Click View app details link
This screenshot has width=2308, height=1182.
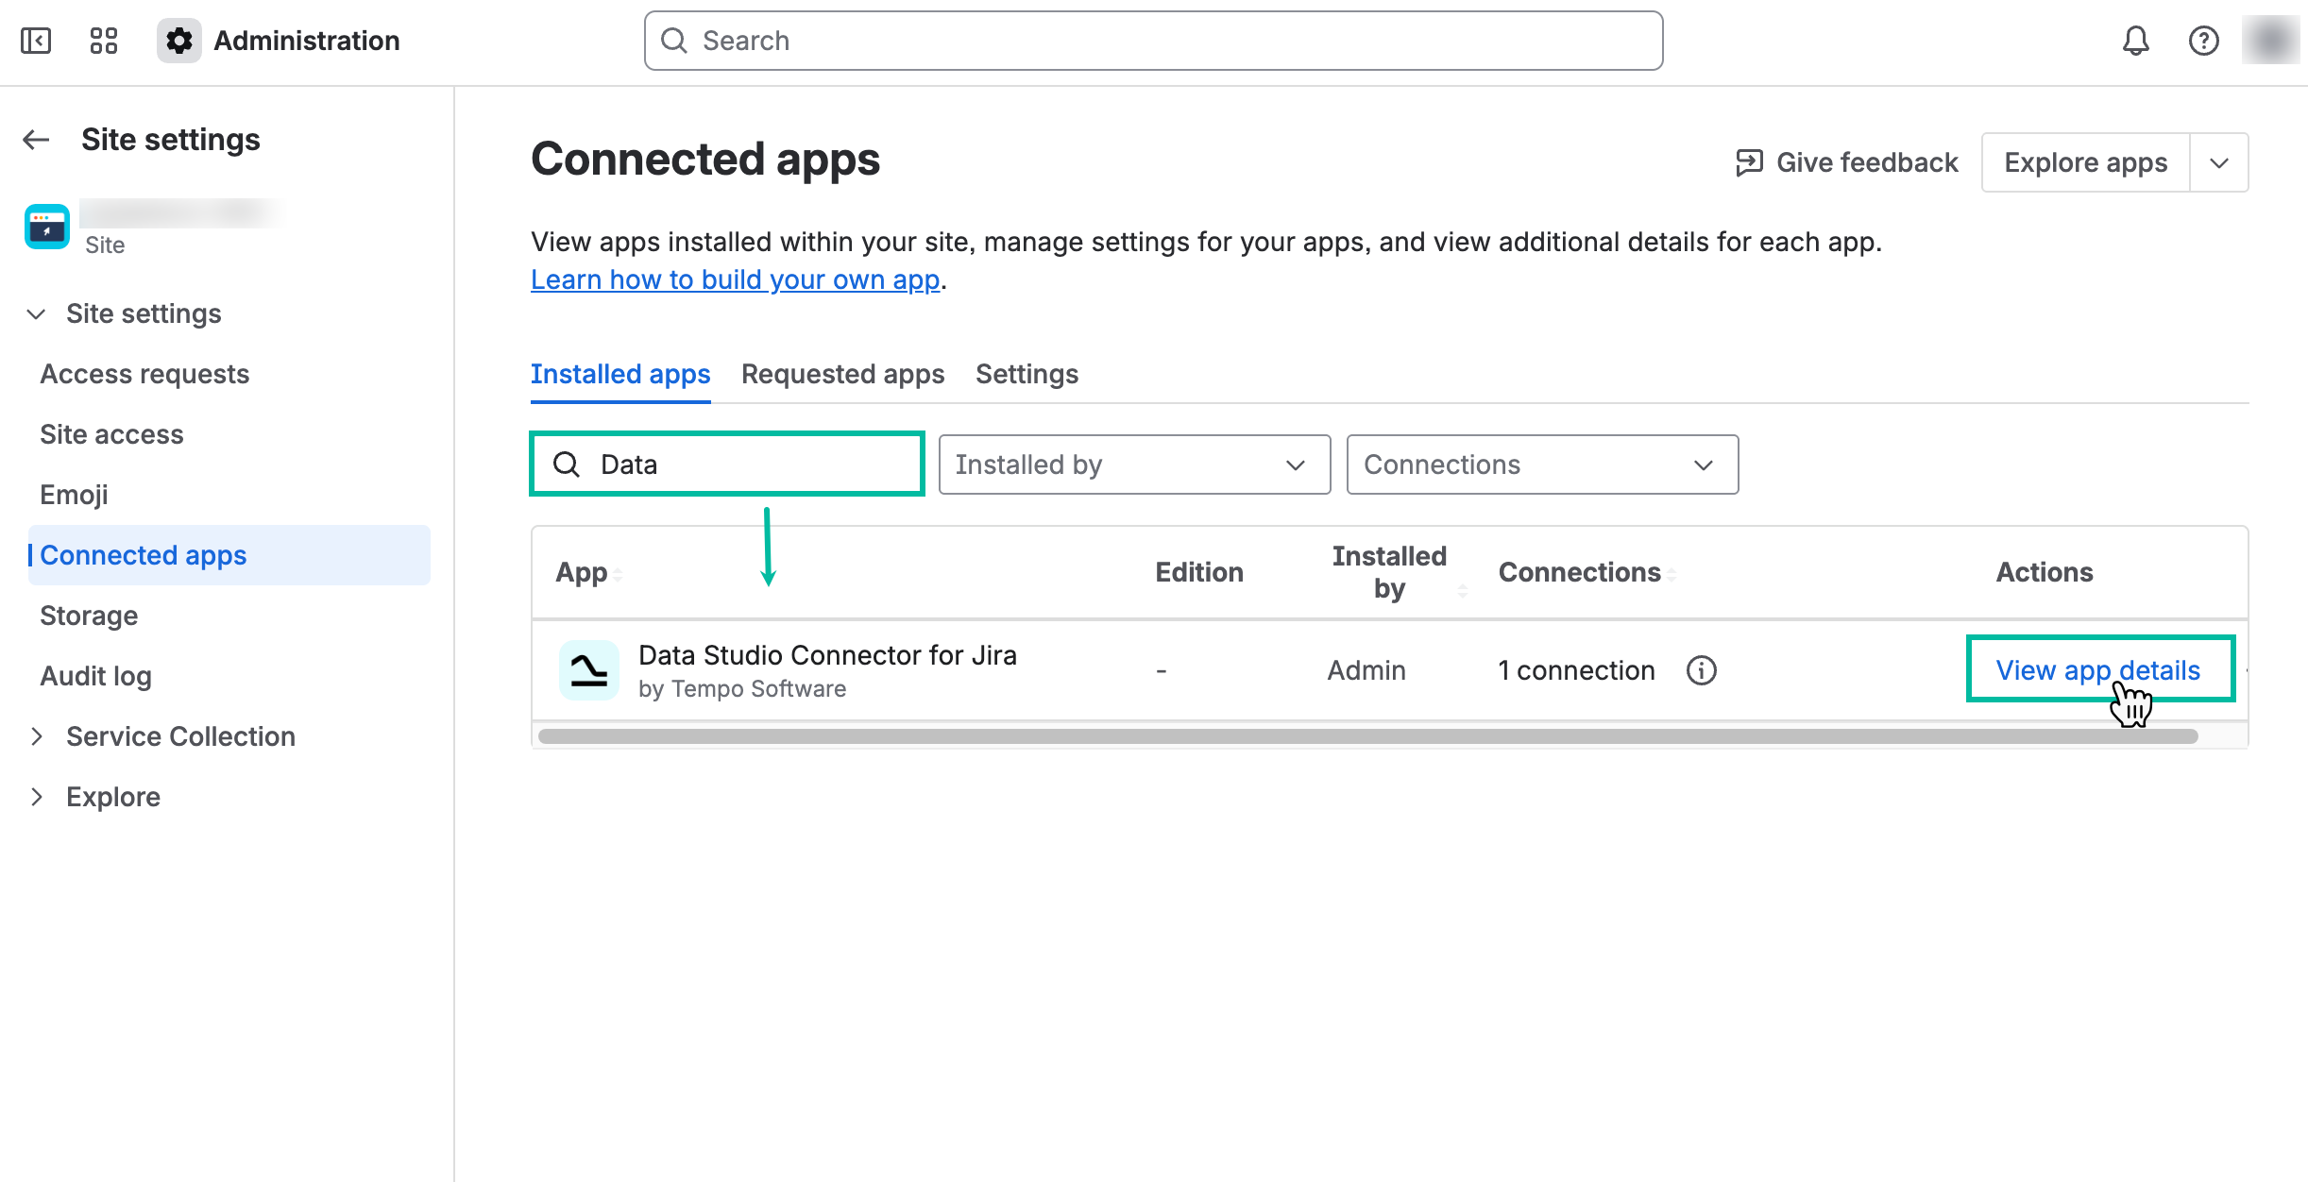pos(2098,670)
